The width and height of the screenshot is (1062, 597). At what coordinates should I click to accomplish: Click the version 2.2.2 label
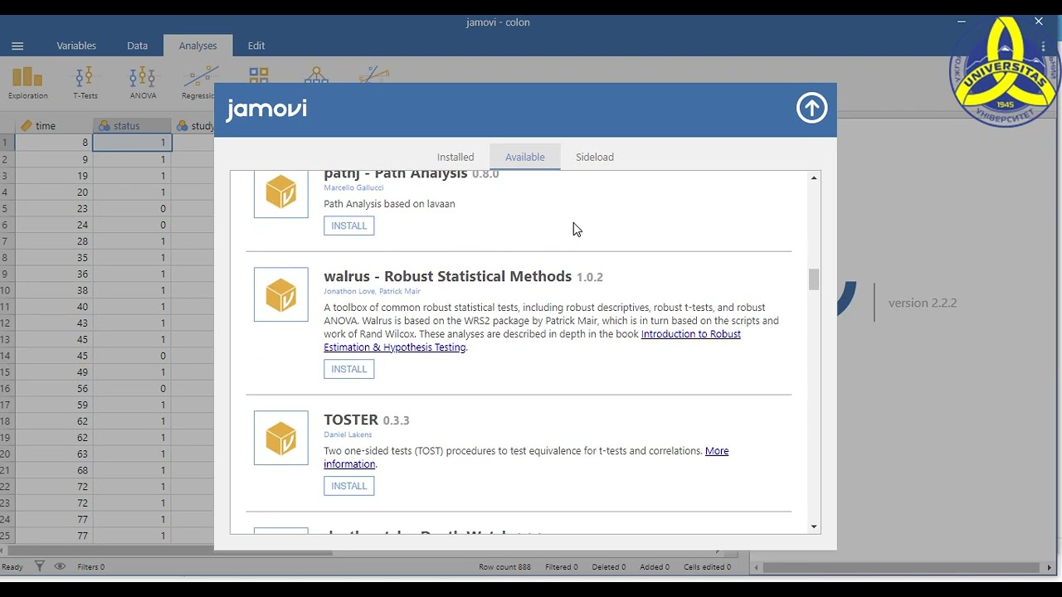click(x=923, y=303)
